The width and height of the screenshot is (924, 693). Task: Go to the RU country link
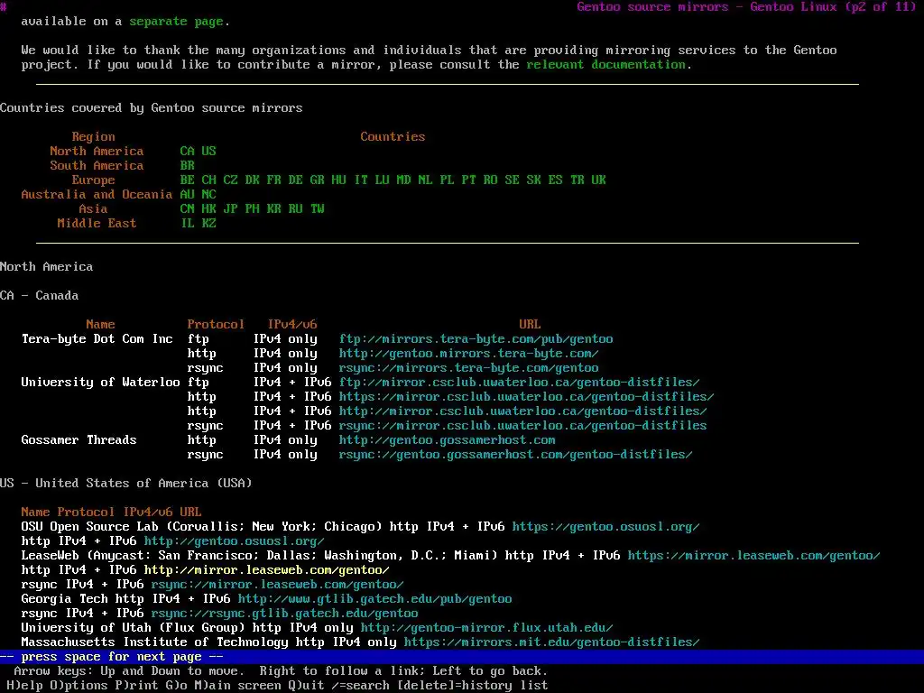point(295,209)
